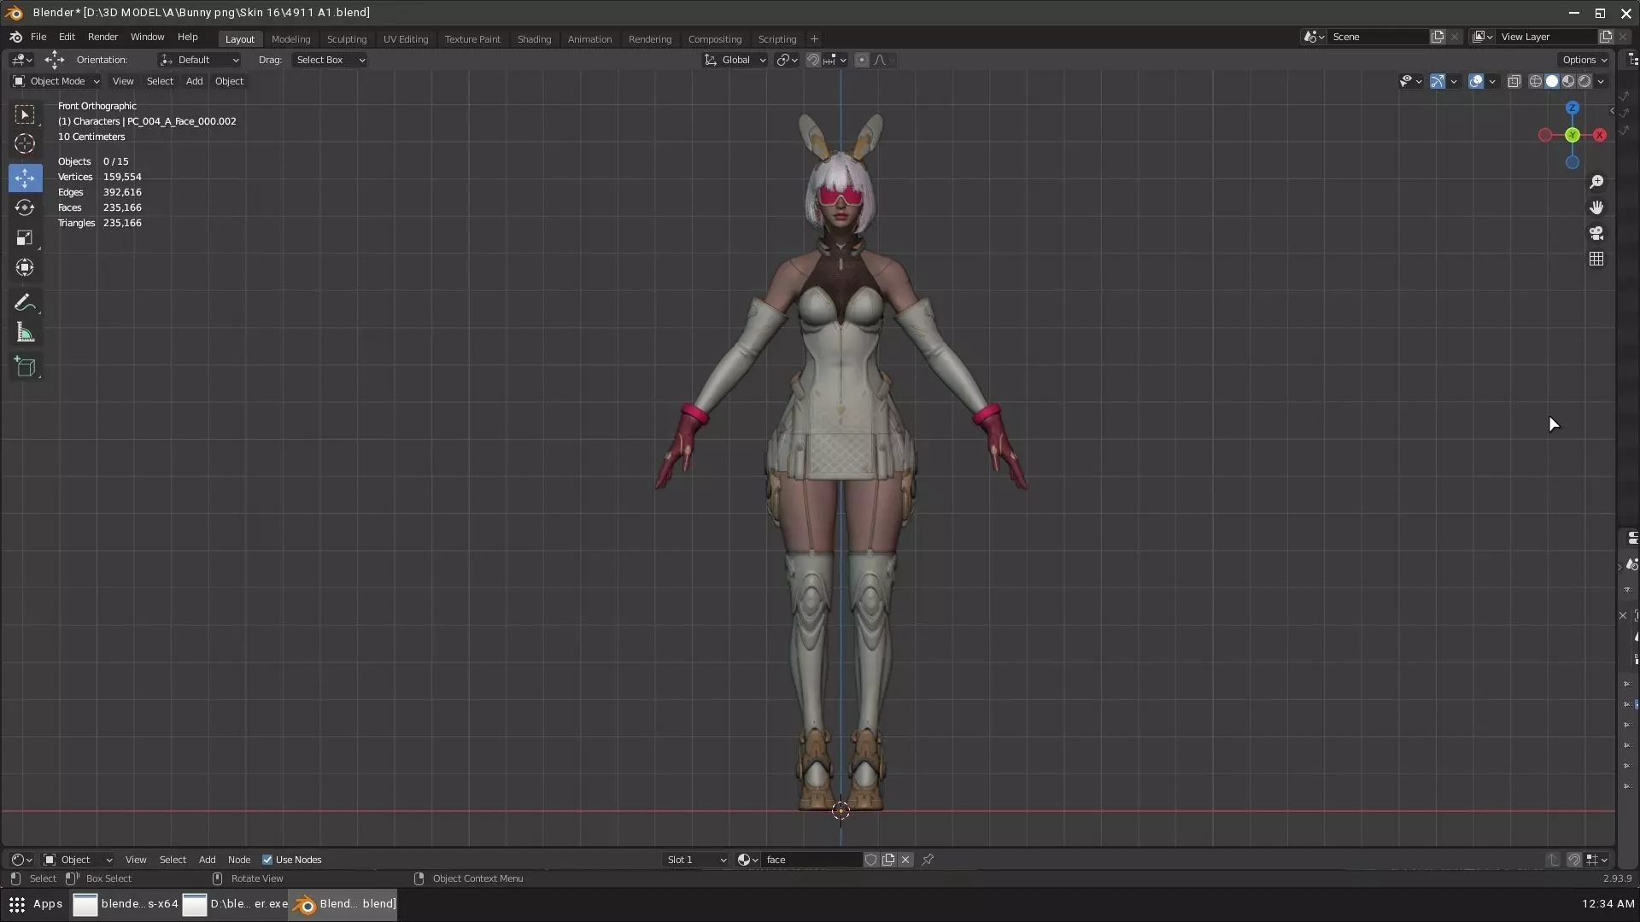This screenshot has width=1640, height=922.
Task: Click the new scene copy icon
Action: (x=1438, y=37)
